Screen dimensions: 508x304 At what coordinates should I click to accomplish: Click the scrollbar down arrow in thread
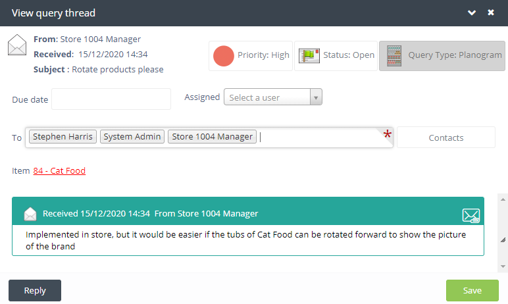tap(503, 266)
